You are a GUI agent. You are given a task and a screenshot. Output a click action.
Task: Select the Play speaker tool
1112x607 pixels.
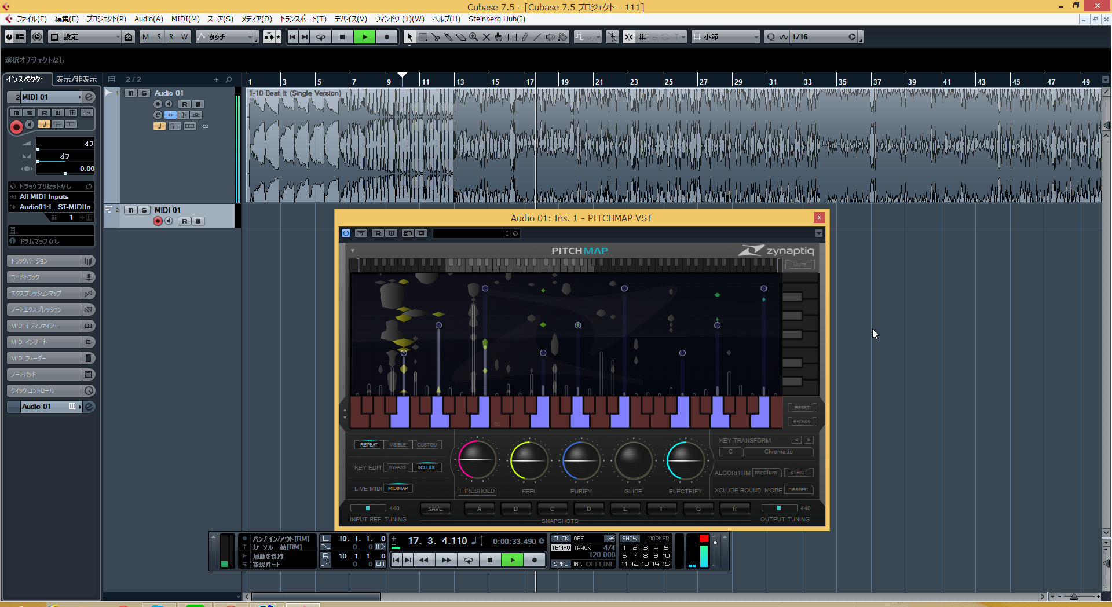pyautogui.click(x=550, y=37)
